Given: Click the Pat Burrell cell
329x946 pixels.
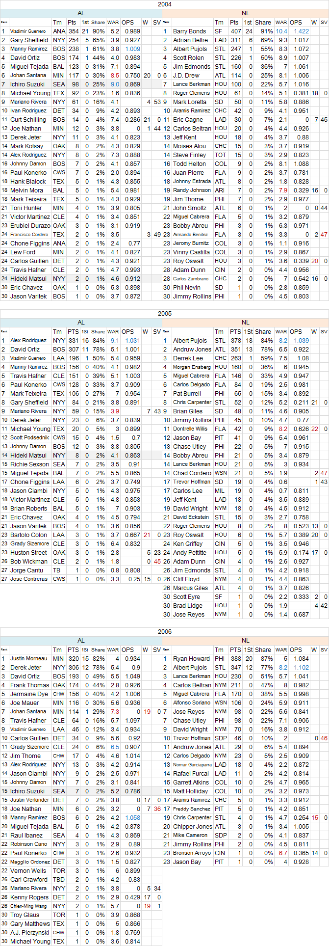Looking at the screenshot, I should point(192,394).
